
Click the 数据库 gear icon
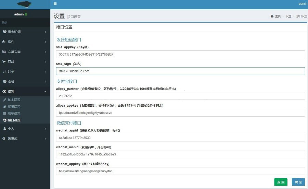(4, 139)
